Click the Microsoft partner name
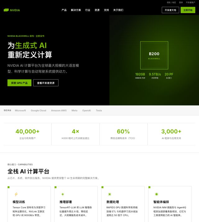 pos(20,110)
